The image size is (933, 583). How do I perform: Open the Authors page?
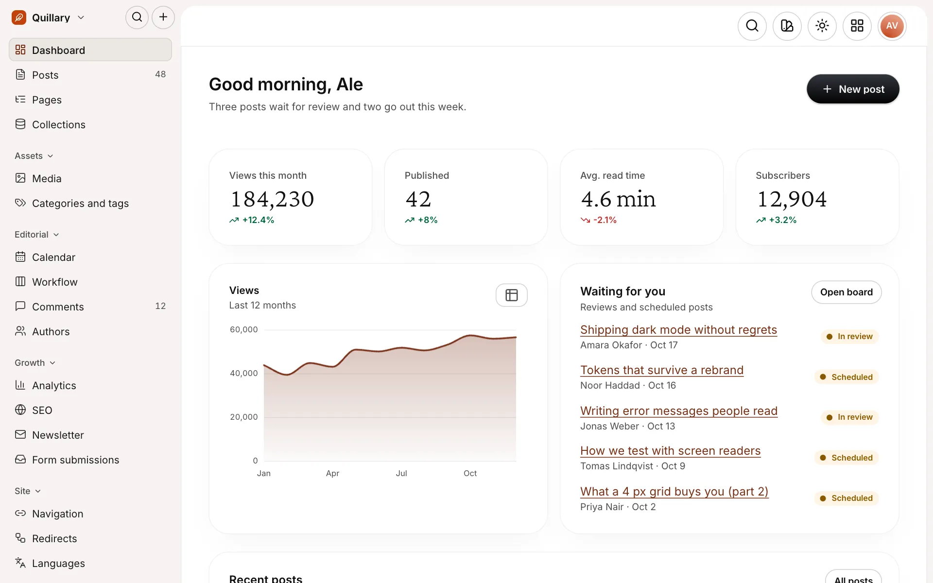[x=90, y=331]
